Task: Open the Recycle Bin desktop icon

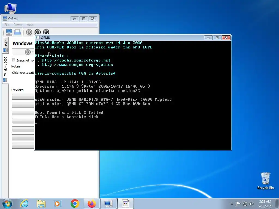Action: pyautogui.click(x=265, y=181)
